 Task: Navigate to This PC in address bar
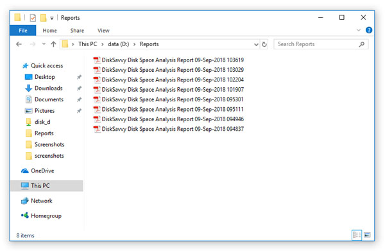coord(88,44)
